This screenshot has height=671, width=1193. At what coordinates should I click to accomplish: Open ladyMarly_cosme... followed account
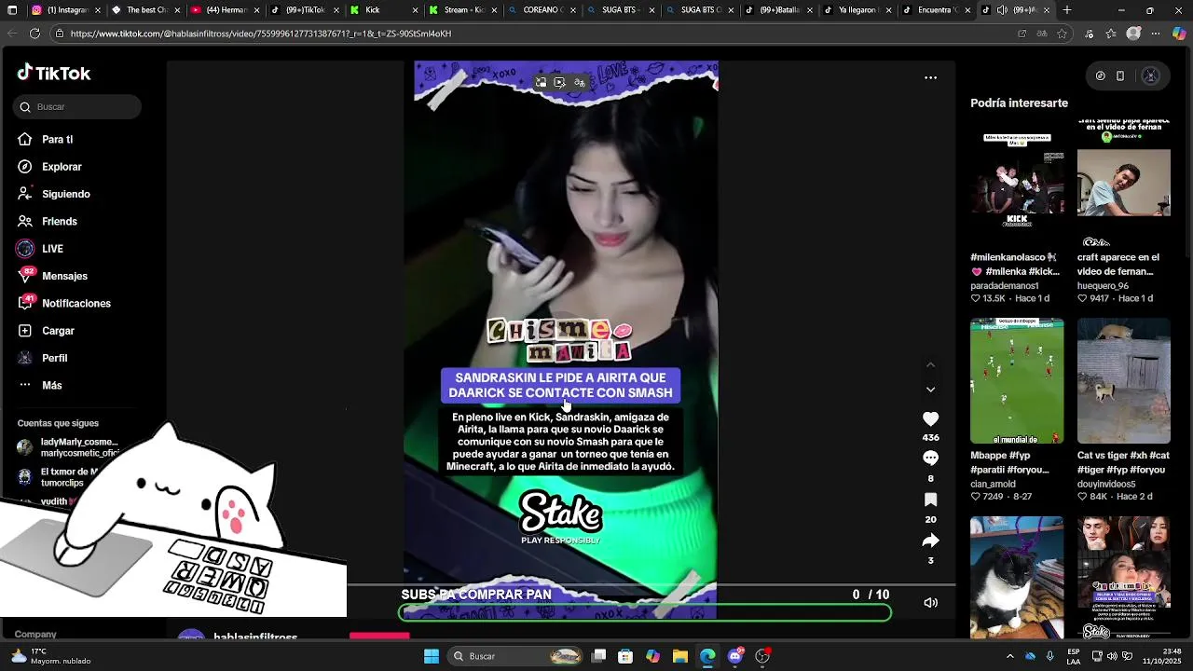68,447
